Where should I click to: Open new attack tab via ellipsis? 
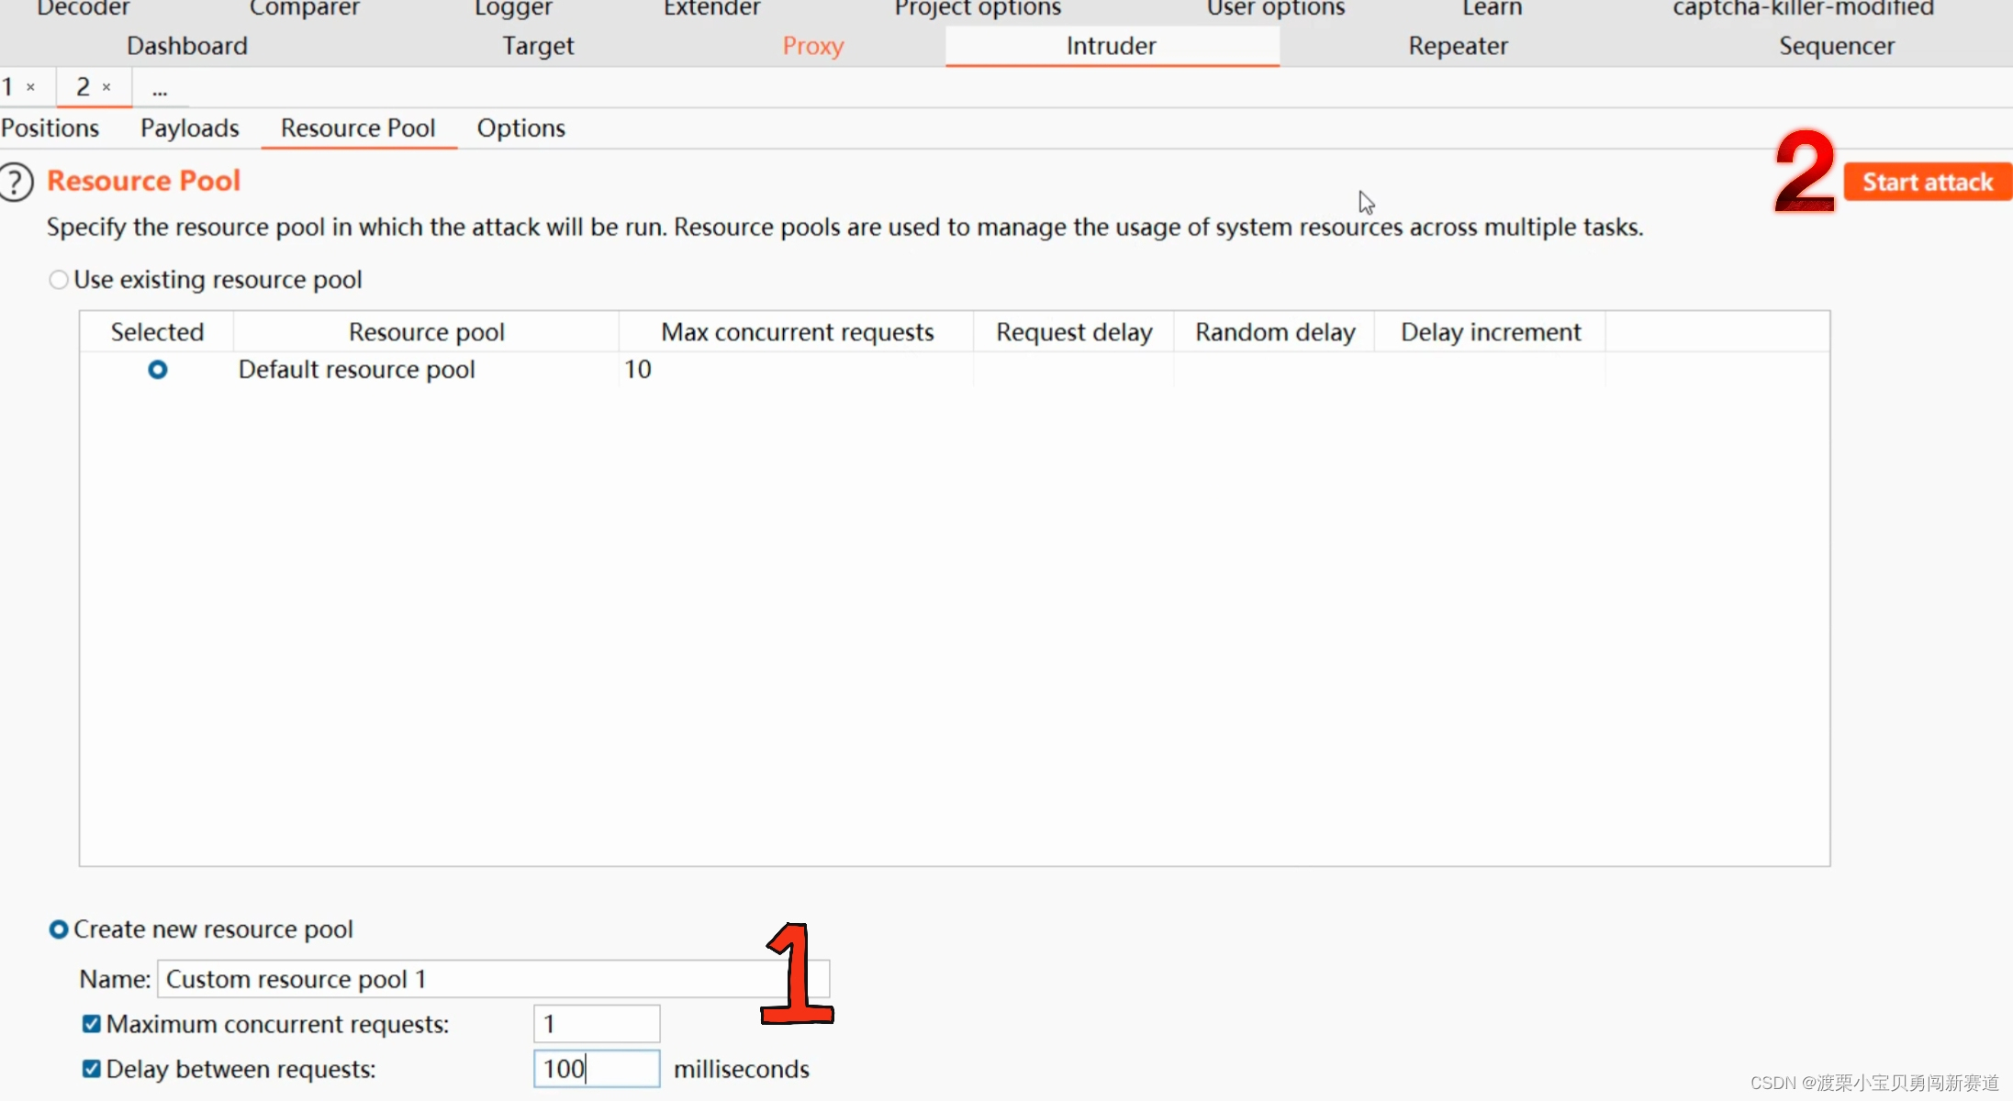160,89
